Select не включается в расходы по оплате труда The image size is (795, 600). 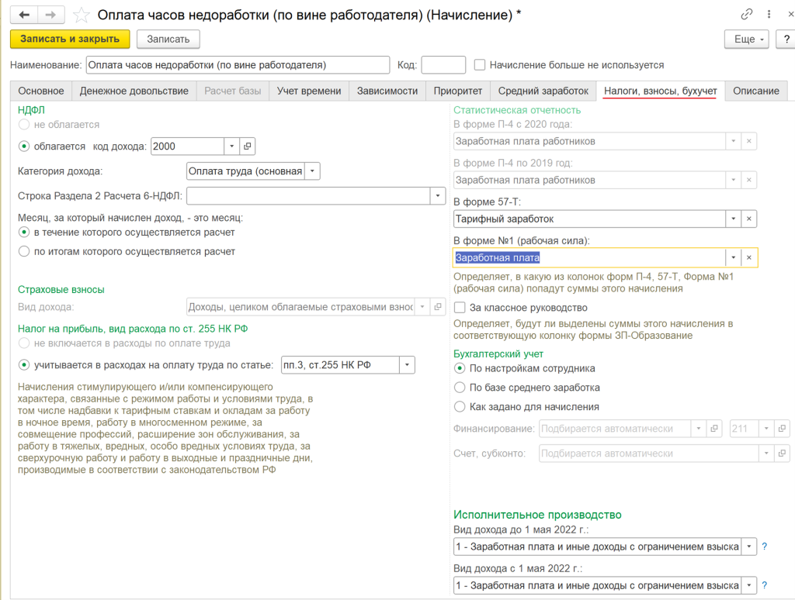24,343
